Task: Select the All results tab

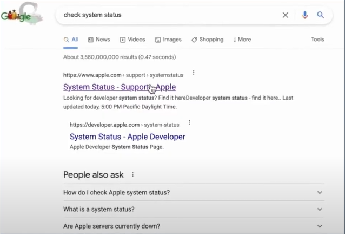Action: tap(71, 40)
